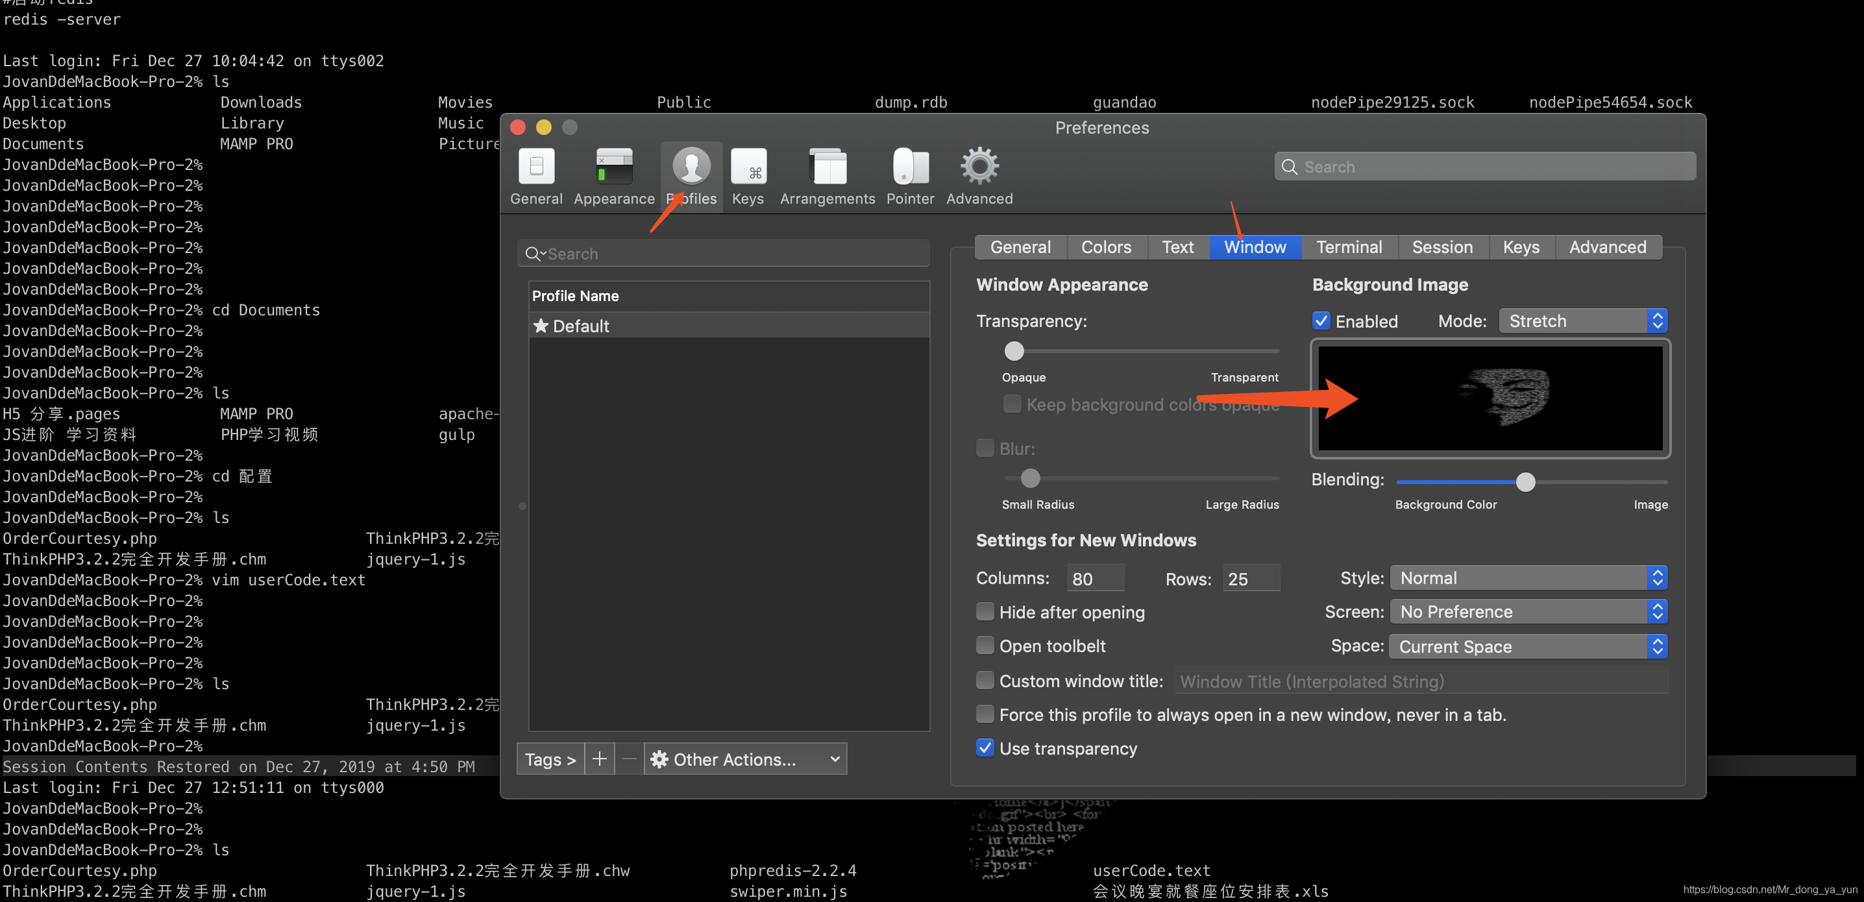Open the Style Normal dropdown
Viewport: 1864px width, 902px height.
point(1528,578)
